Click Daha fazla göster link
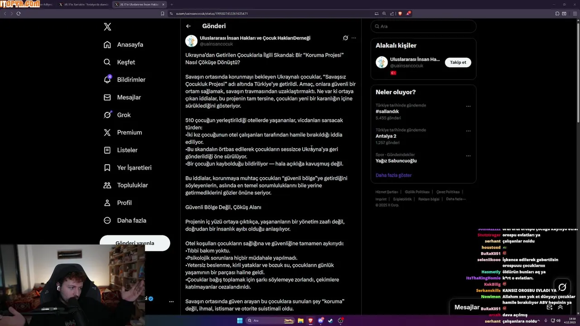The height and width of the screenshot is (326, 580). coord(393,175)
